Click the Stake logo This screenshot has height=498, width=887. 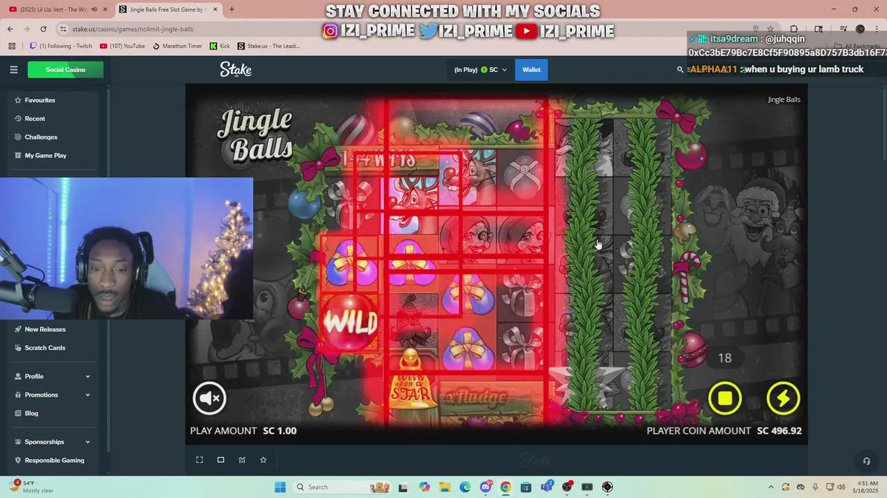236,69
